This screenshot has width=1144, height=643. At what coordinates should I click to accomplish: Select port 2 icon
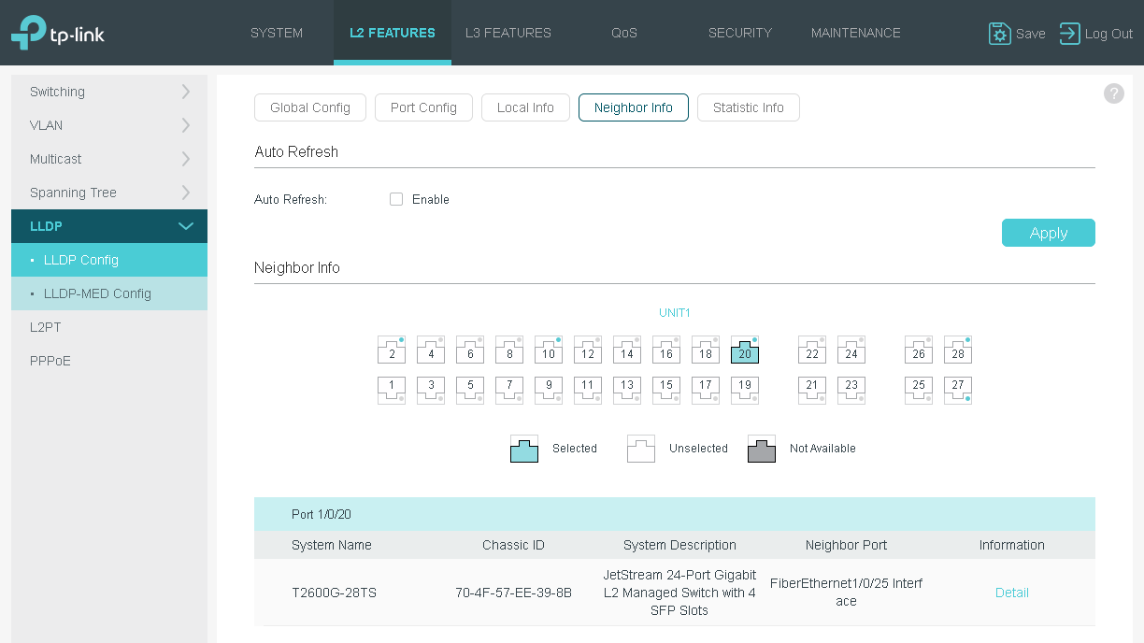(x=392, y=350)
